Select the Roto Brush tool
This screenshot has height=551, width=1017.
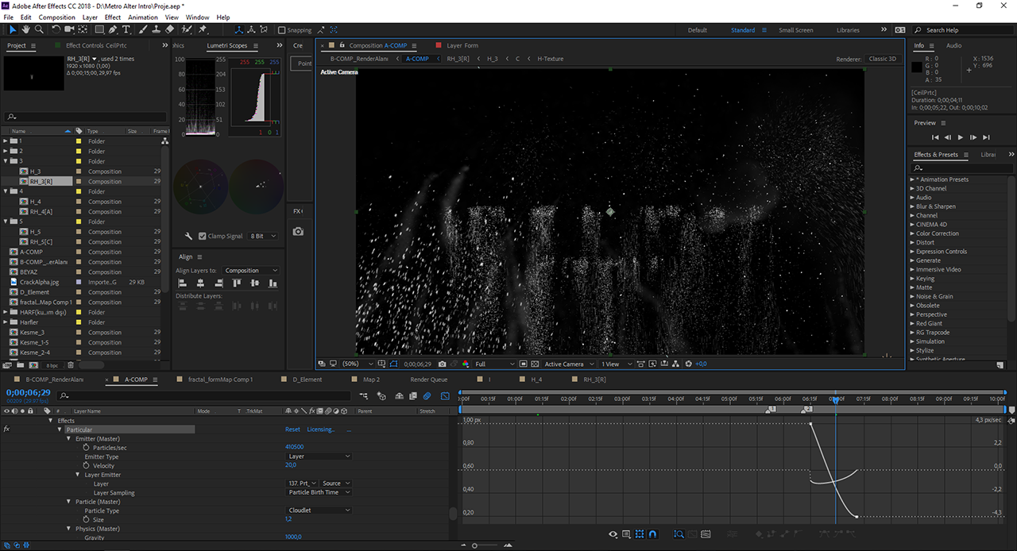(x=187, y=29)
